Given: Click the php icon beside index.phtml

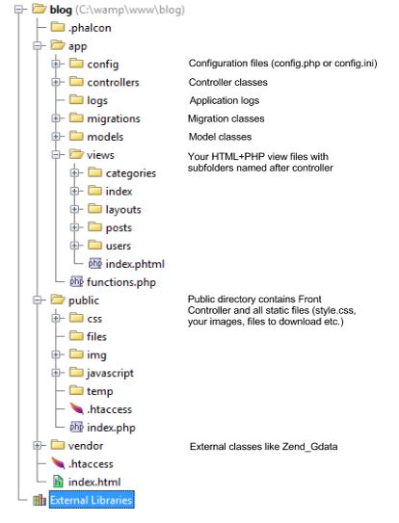Looking at the screenshot, I should coord(95,264).
